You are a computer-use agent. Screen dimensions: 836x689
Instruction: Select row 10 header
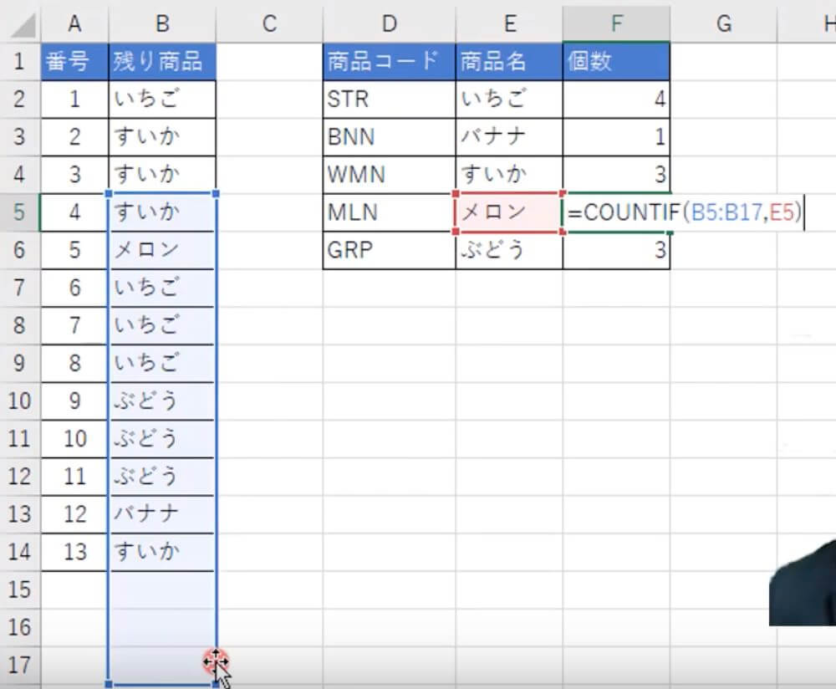tap(20, 401)
